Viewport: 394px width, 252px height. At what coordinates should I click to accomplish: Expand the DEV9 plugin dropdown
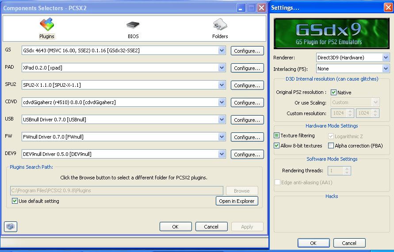coord(222,154)
